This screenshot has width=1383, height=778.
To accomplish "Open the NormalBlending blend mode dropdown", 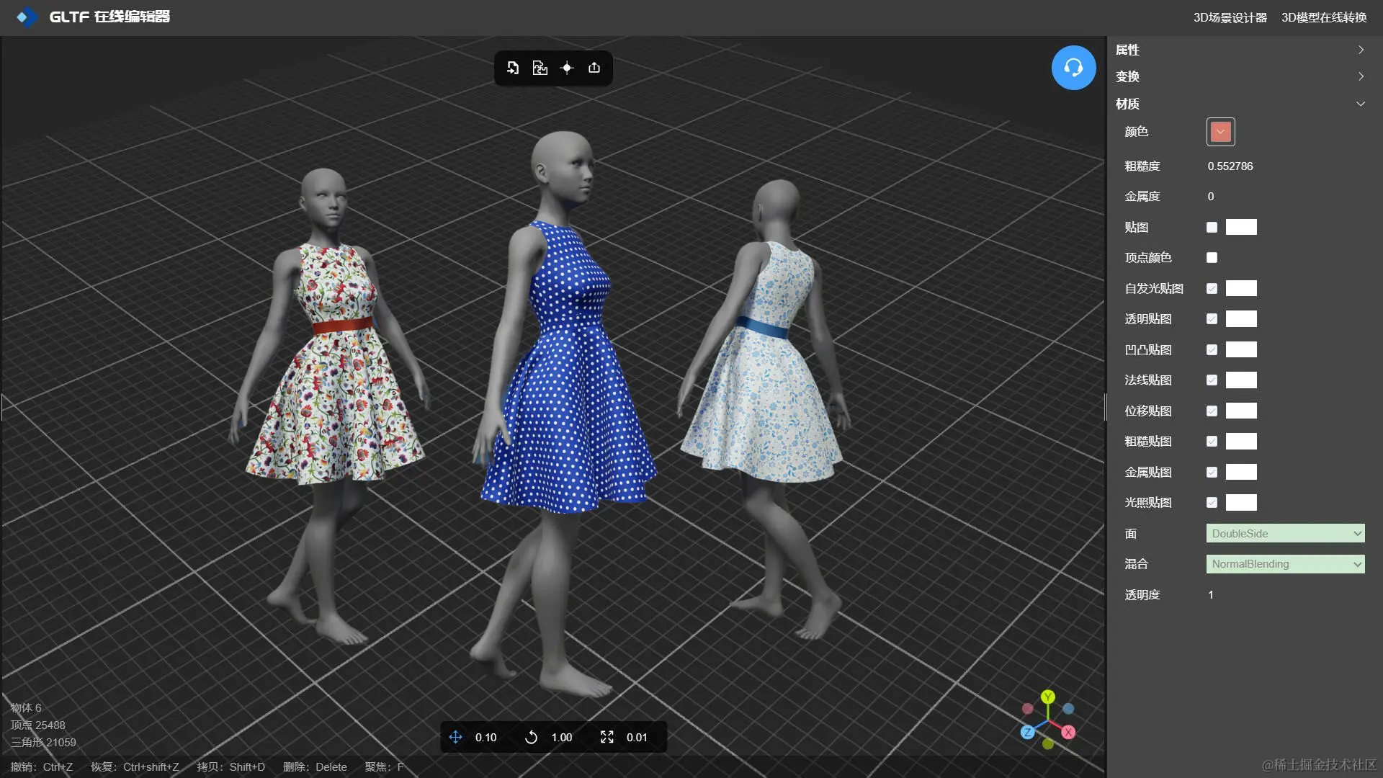I will coord(1285,564).
